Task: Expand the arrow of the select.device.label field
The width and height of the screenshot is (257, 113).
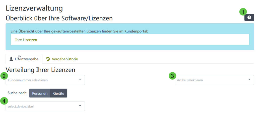Action: [80, 106]
